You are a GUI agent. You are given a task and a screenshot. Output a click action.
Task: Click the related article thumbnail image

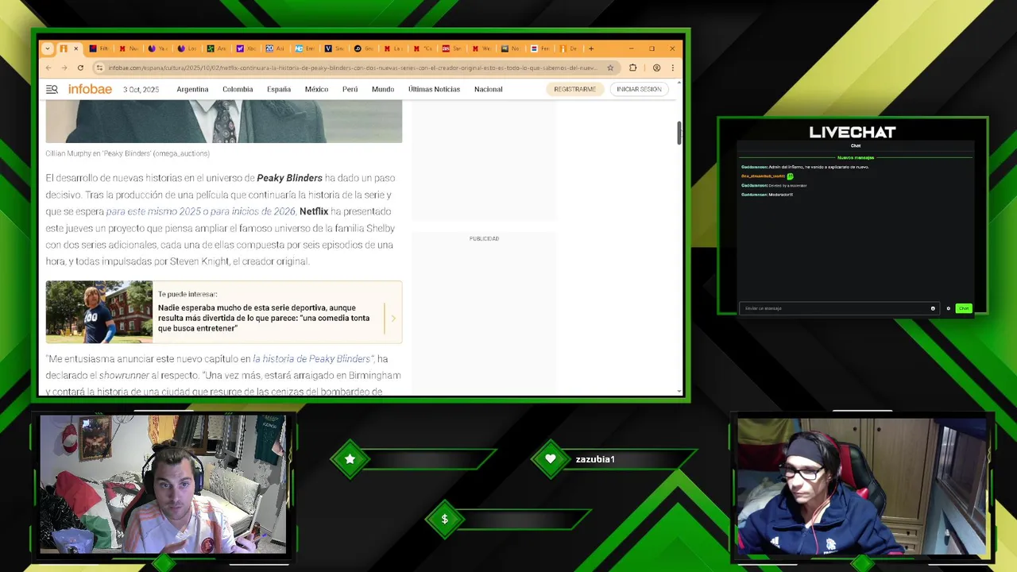[x=99, y=312]
